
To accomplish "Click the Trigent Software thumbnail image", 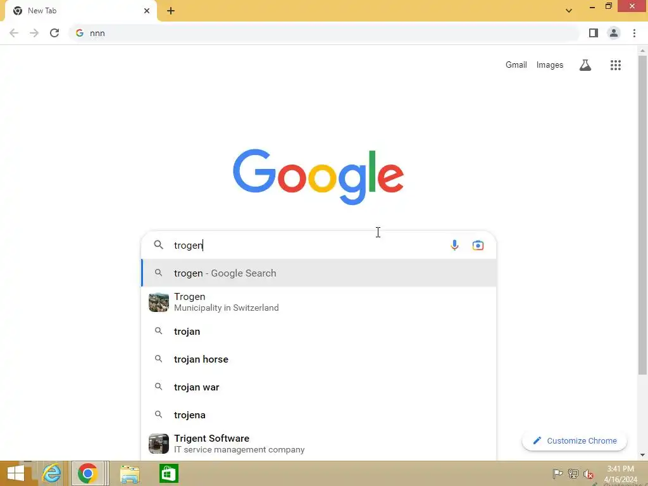I will 159,444.
